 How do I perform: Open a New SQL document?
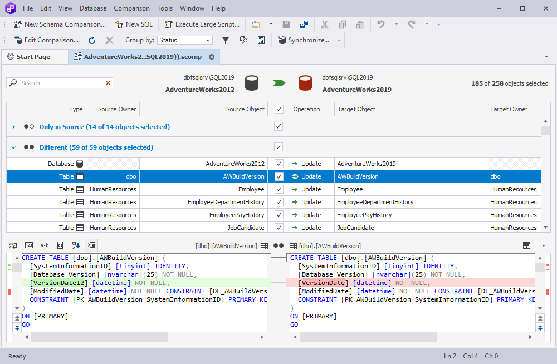point(134,24)
